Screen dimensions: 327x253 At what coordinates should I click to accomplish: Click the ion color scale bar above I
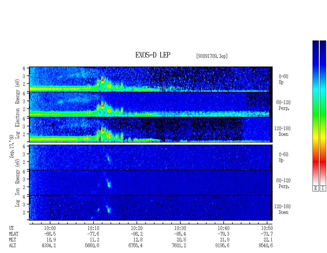tap(323, 112)
